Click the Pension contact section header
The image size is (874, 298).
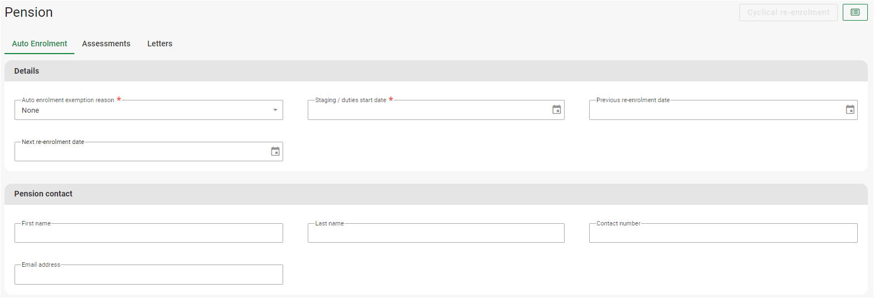(x=43, y=194)
